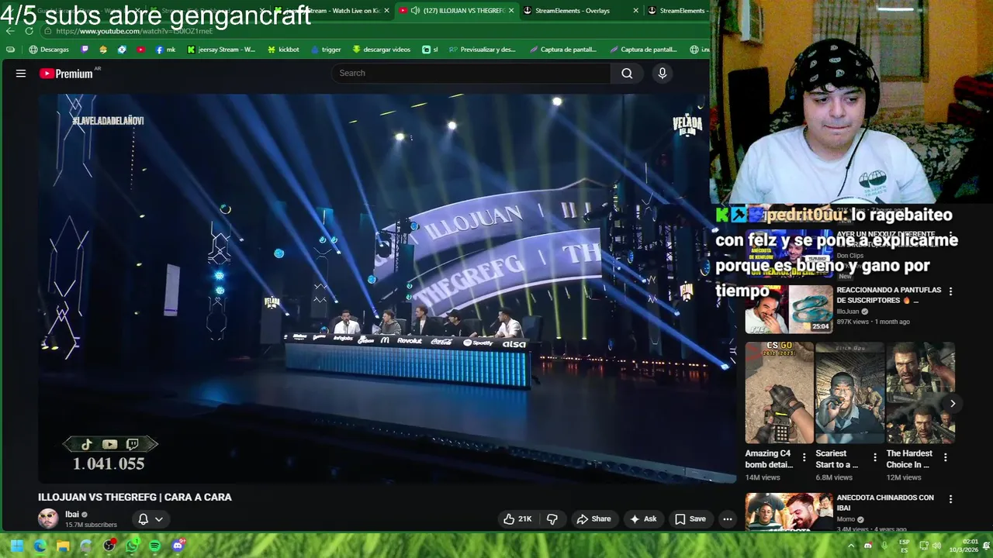Open the jeersay Stream bookmark

(220, 49)
